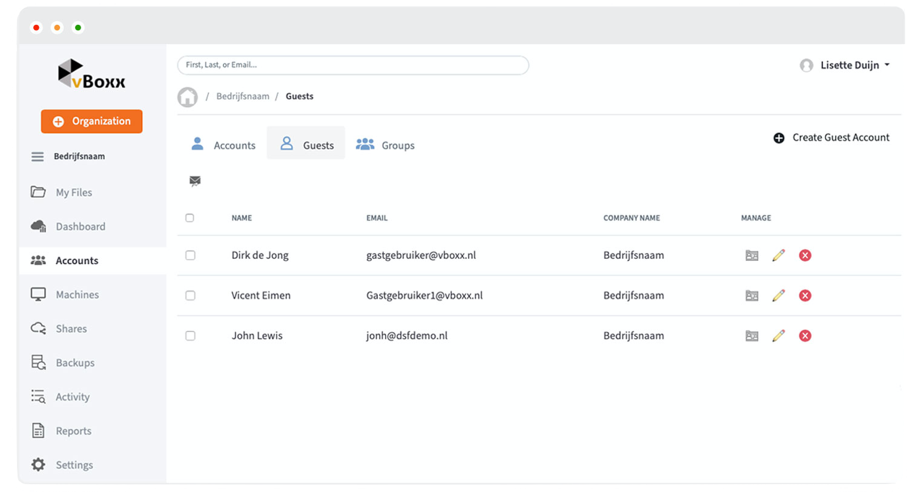Screen dimensions: 924x501
Task: Delete Dirk de Jong guest account
Action: point(805,255)
